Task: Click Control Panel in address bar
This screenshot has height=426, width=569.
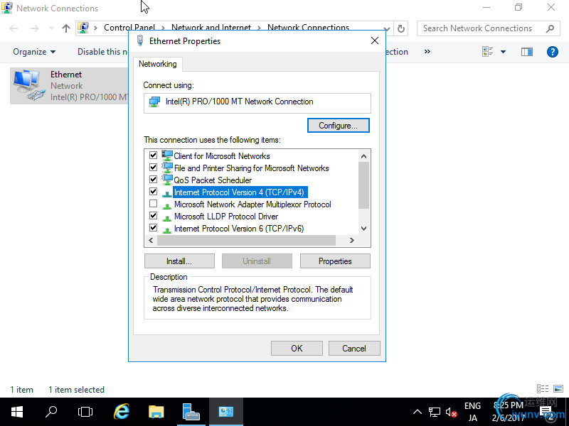Action: 129,28
